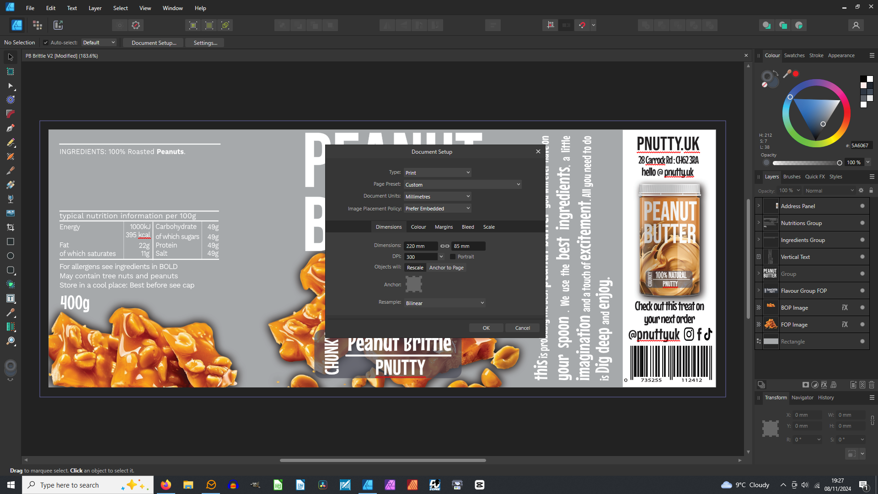Open the Auto-select Default dropdown
Image resolution: width=878 pixels, height=494 pixels.
click(99, 43)
